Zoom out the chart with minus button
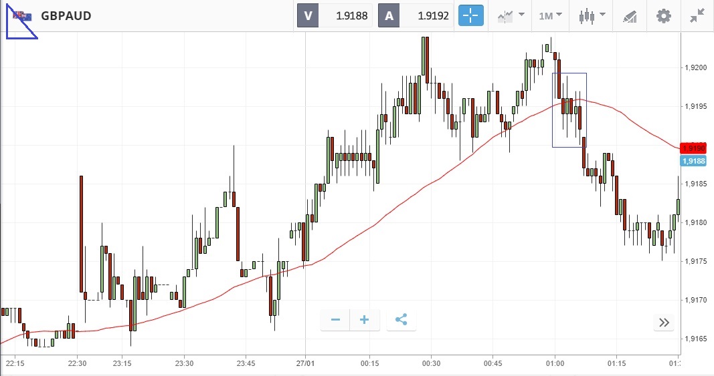The height and width of the screenshot is (376, 714). pos(335,320)
